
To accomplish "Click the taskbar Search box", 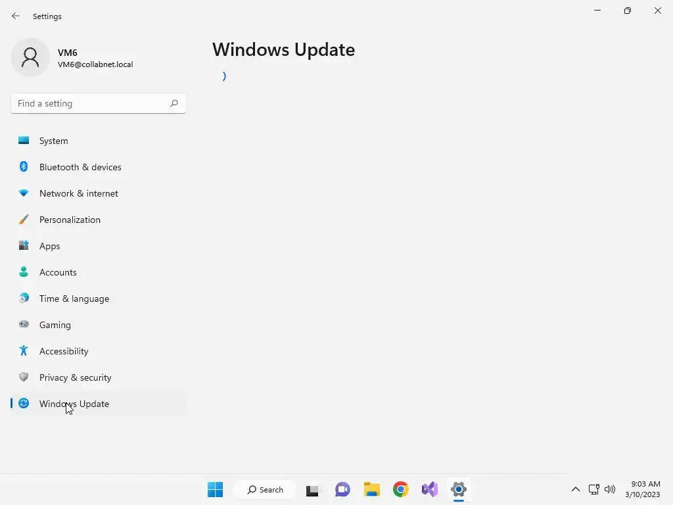I will click(266, 489).
